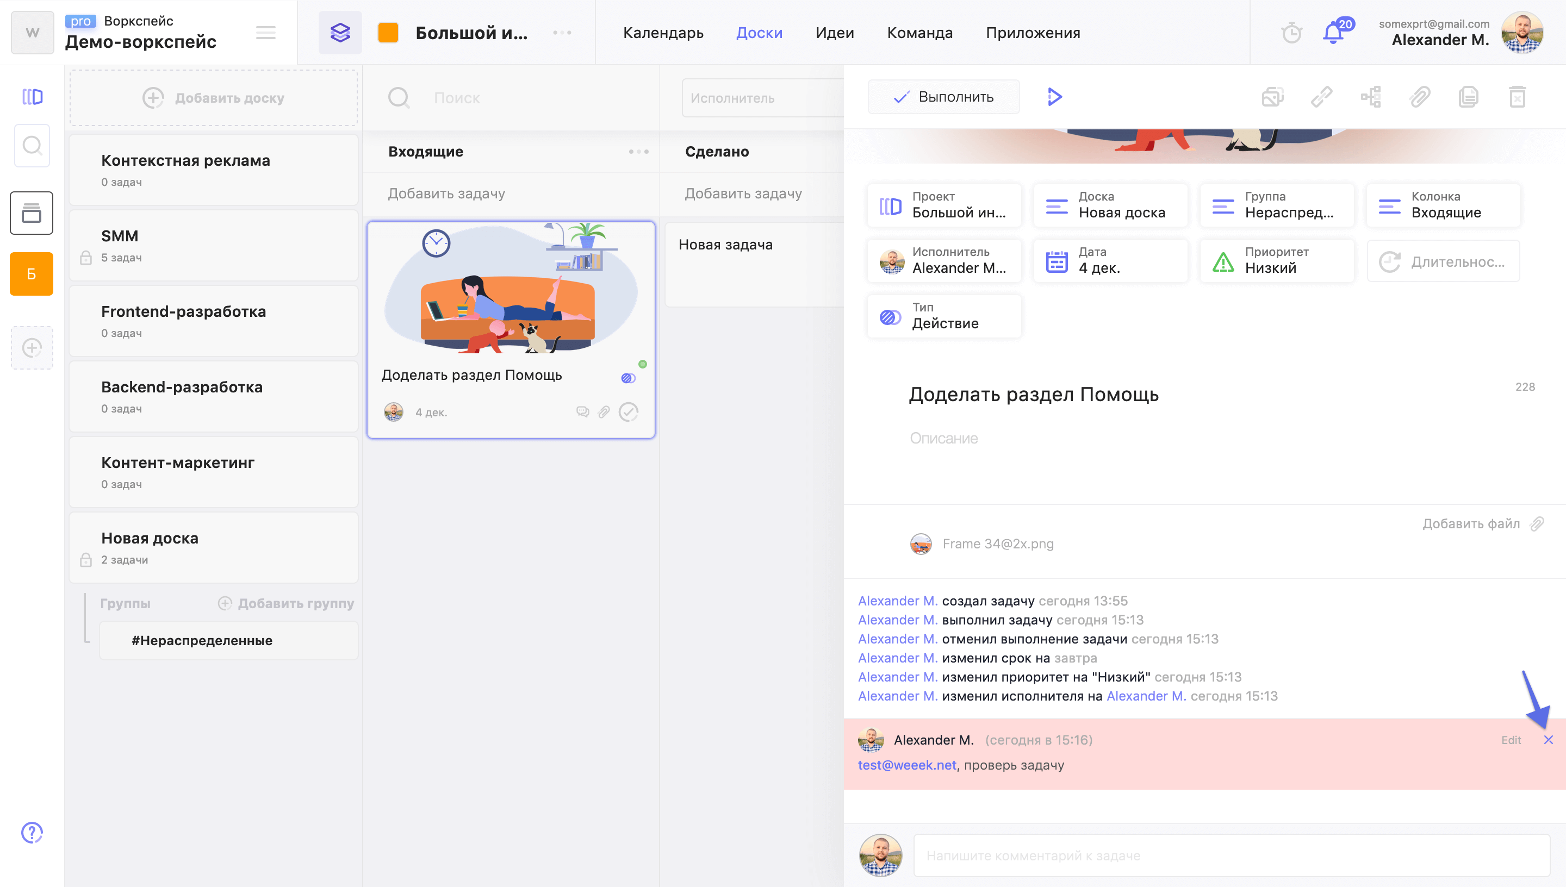This screenshot has width=1566, height=887.
Task: Delete the task with trash icon
Action: tap(1517, 97)
